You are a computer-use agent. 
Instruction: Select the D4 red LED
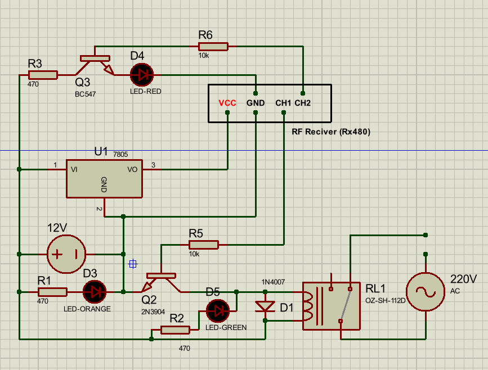(x=141, y=75)
